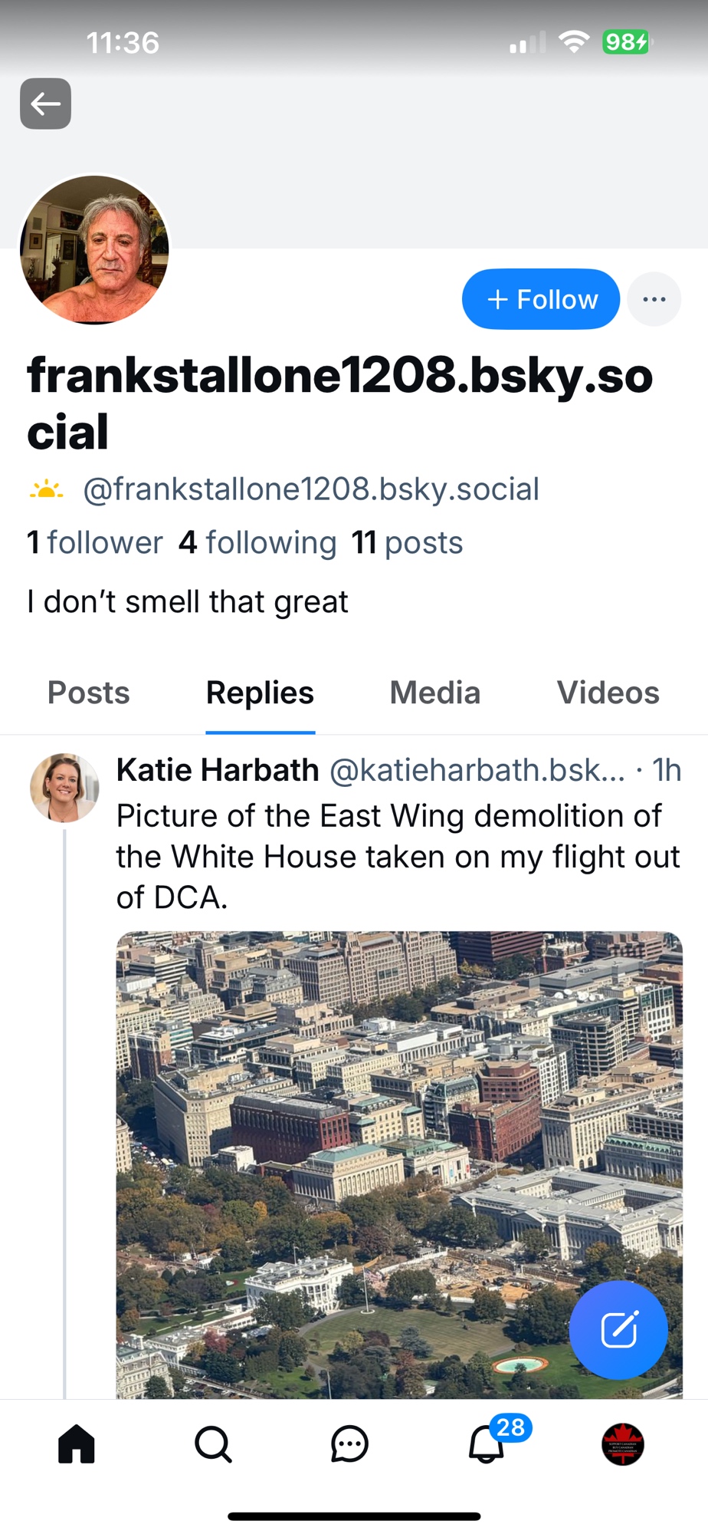Open the three-dot profile options menu
Screen dimensions: 708x1534
click(654, 299)
